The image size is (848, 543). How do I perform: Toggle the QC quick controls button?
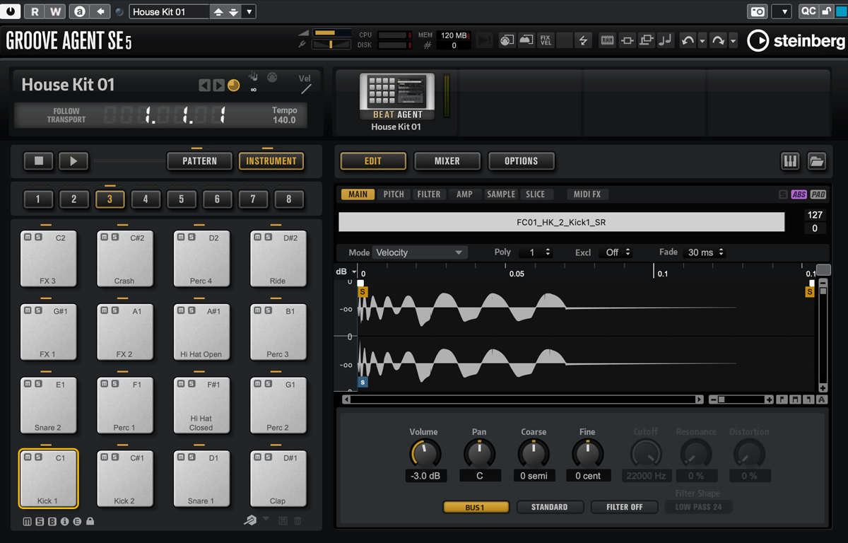[808, 12]
